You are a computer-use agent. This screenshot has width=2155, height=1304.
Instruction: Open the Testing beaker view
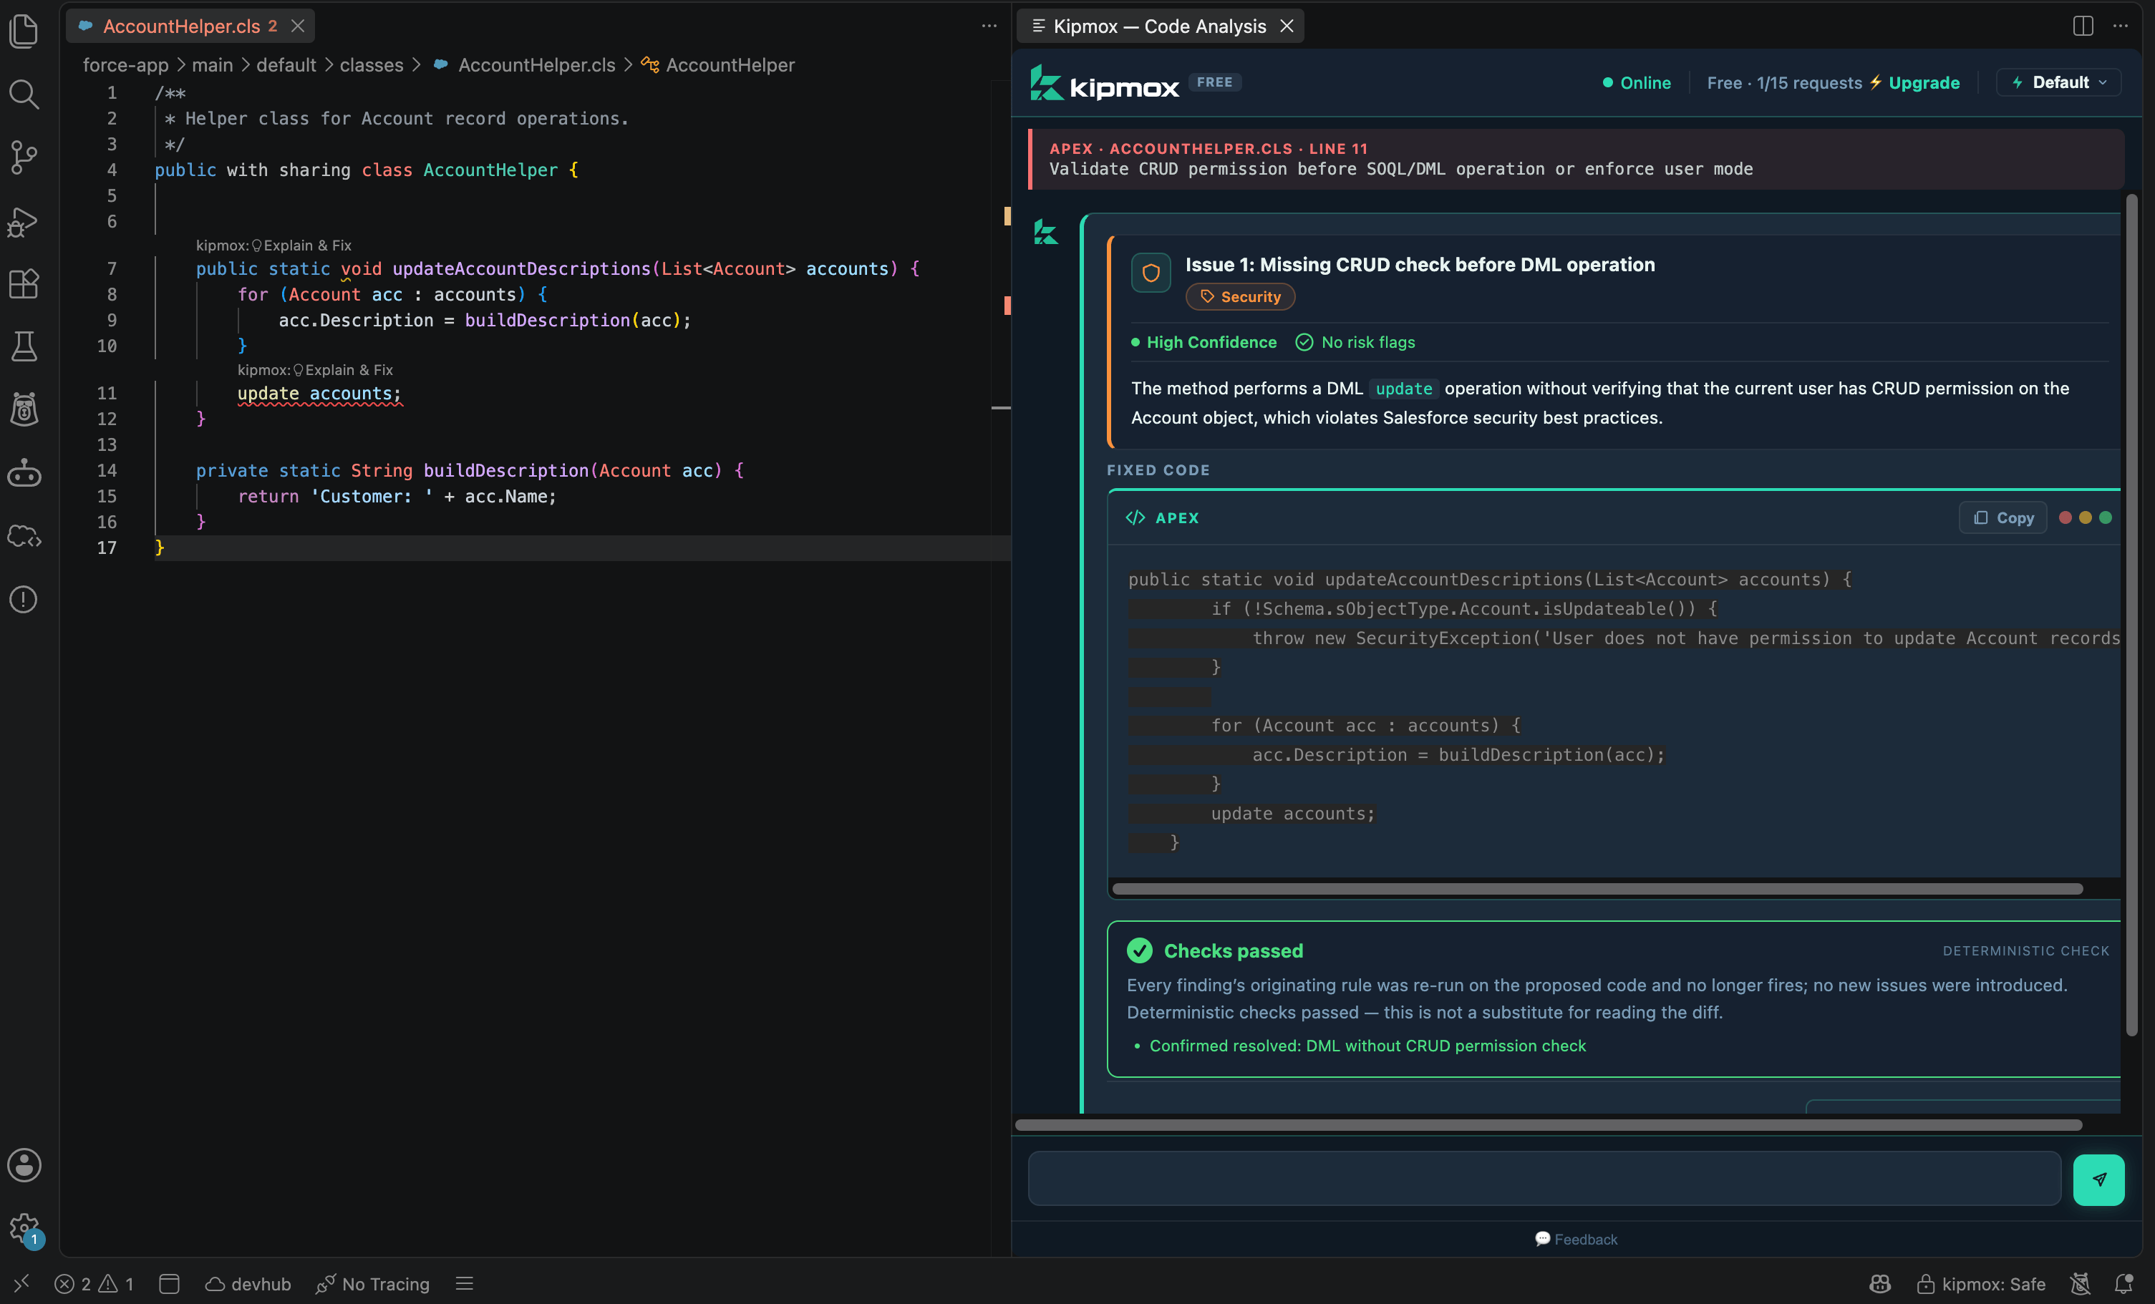pyautogui.click(x=24, y=346)
